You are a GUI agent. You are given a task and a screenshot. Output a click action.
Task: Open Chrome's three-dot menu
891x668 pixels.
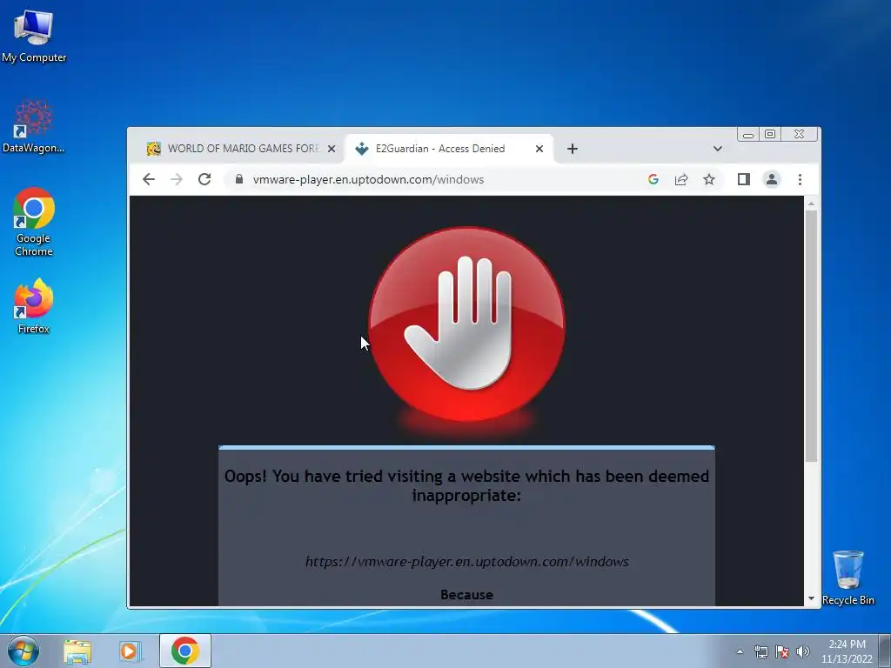tap(801, 179)
